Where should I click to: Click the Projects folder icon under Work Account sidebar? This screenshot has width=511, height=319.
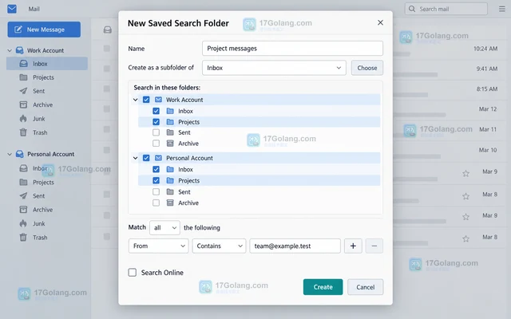(23, 77)
